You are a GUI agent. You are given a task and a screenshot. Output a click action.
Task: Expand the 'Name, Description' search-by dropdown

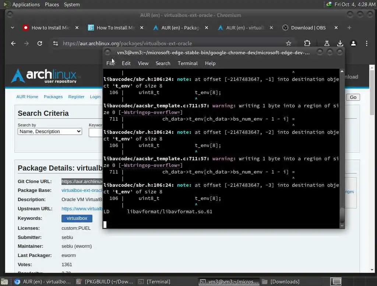coord(50,132)
